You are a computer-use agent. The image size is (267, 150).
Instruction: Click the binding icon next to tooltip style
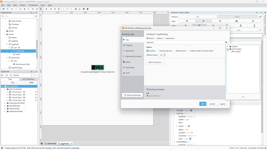click(x=189, y=126)
